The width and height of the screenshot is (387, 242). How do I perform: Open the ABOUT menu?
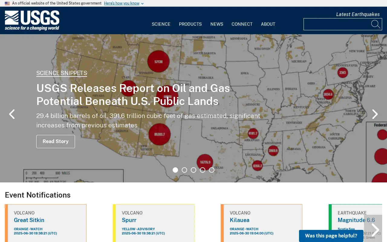point(268,24)
